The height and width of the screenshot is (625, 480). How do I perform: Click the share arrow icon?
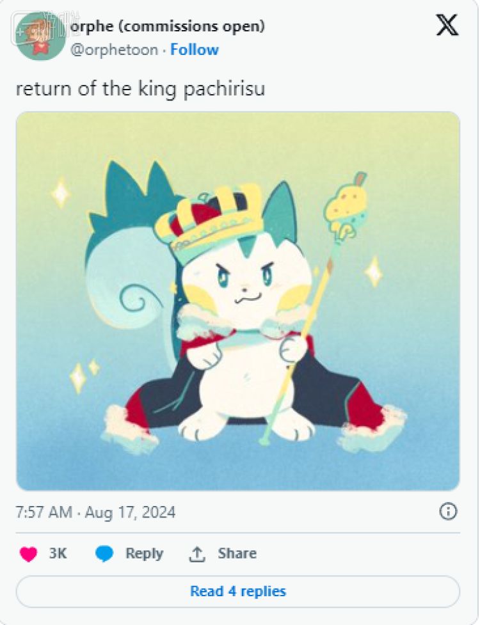(196, 554)
